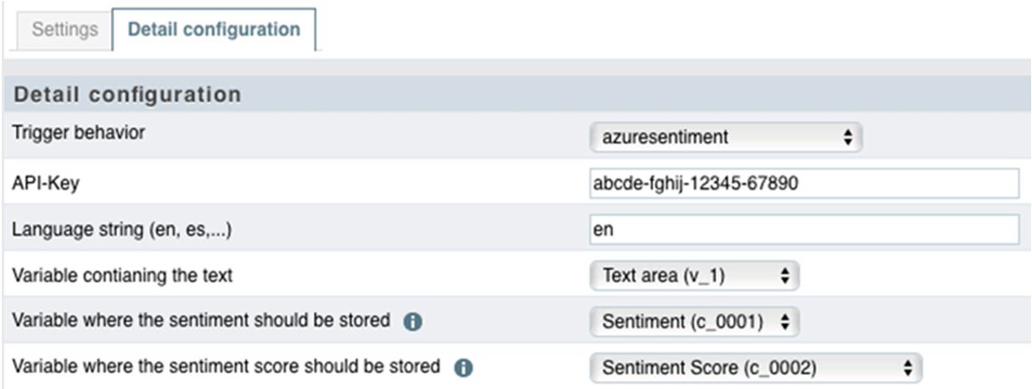Click the up-down arrows on Sentiment Score selector
This screenshot has height=389, width=1032.
coord(908,369)
